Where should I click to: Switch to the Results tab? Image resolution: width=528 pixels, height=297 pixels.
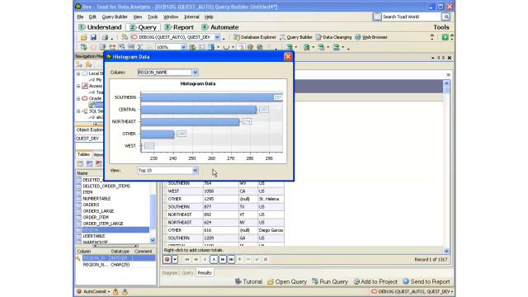(205, 273)
